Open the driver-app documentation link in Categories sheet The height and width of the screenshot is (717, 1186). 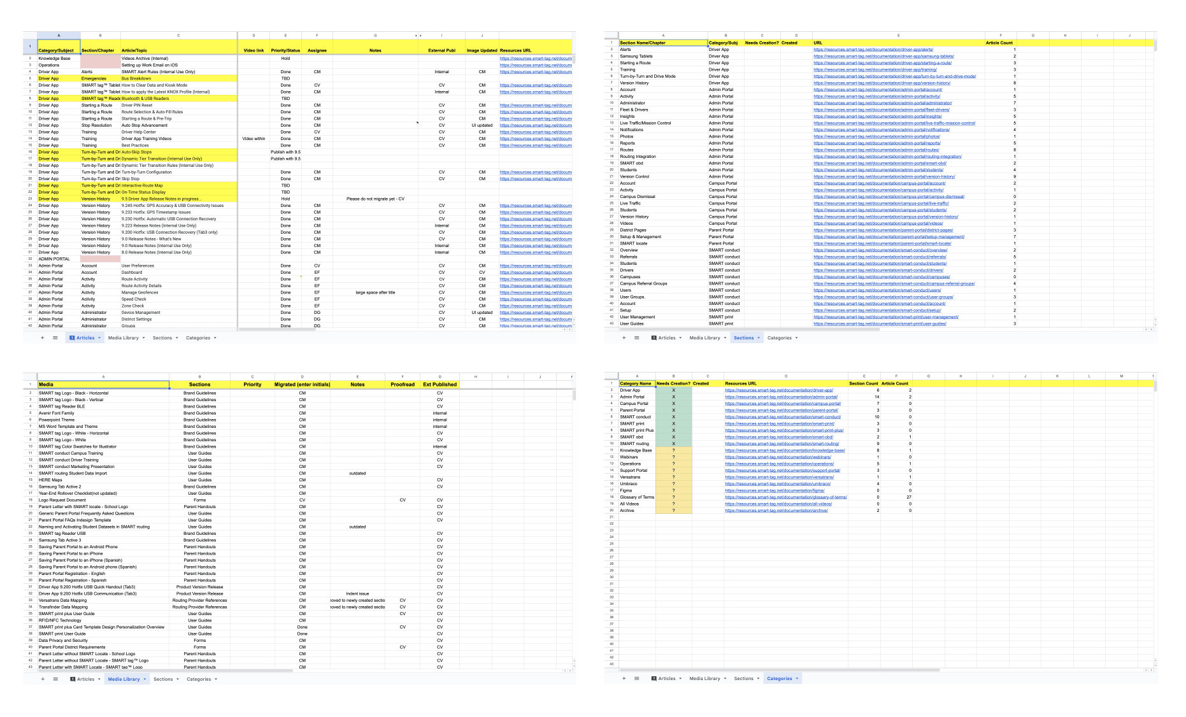tap(778, 390)
